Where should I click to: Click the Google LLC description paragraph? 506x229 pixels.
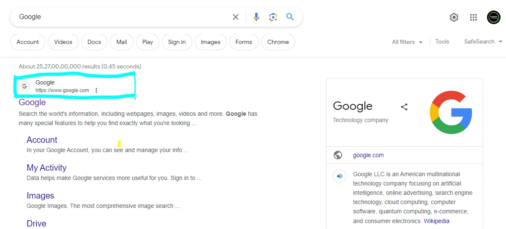point(413,198)
